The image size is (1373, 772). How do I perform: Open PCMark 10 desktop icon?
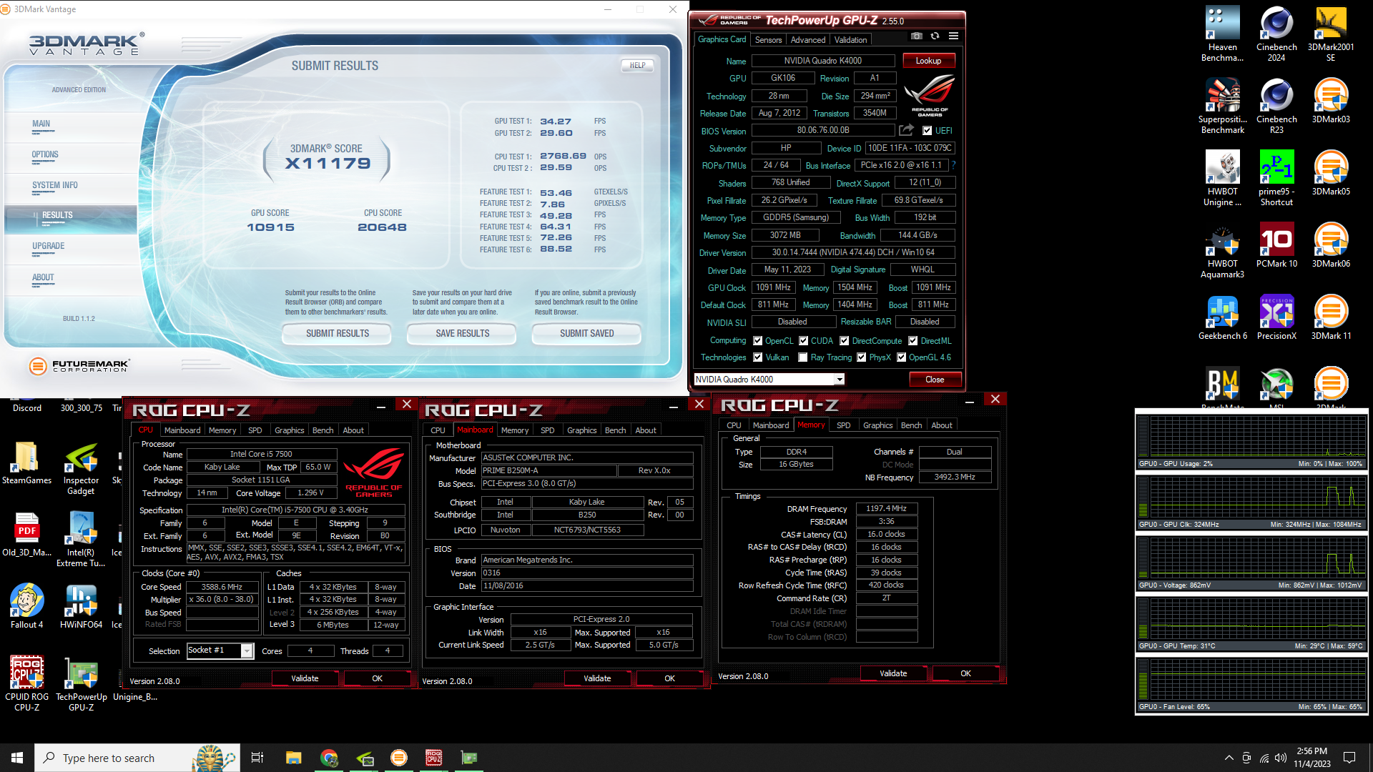click(x=1276, y=245)
